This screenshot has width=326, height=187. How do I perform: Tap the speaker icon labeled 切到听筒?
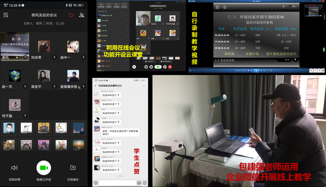tap(14, 168)
